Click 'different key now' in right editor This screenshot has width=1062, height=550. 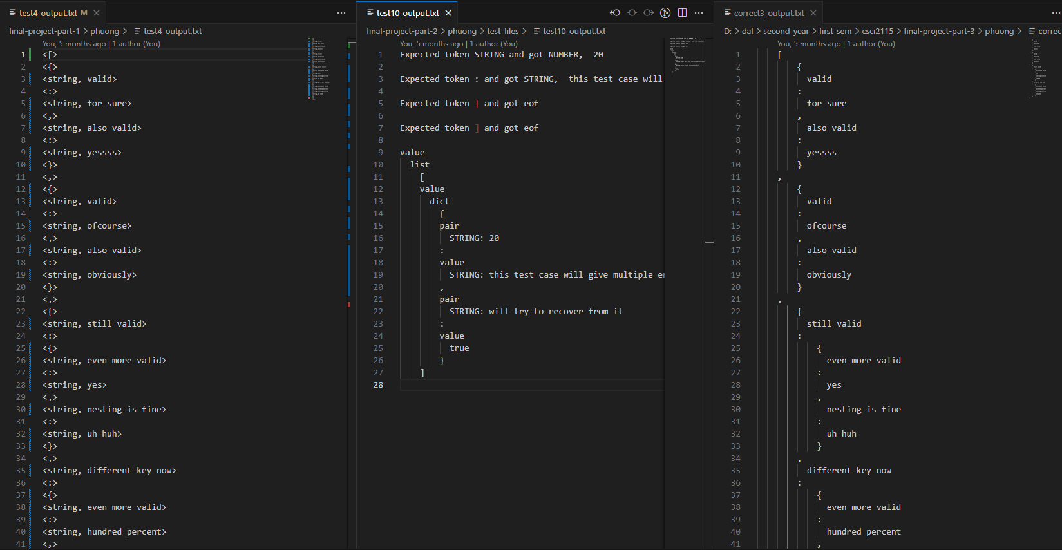pos(849,471)
